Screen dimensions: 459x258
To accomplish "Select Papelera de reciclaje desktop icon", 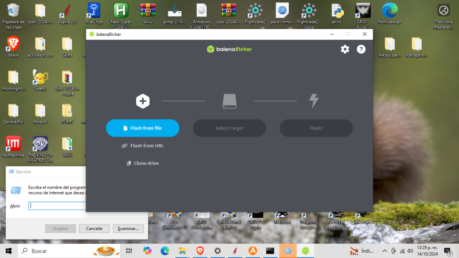I will click(x=13, y=16).
